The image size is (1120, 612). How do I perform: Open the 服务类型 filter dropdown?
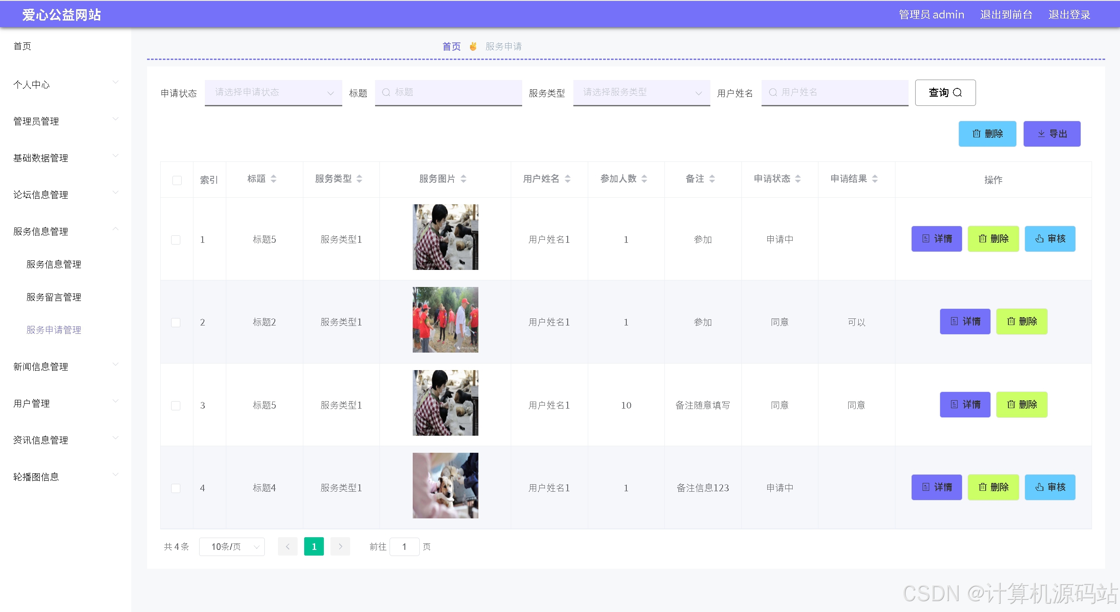641,92
